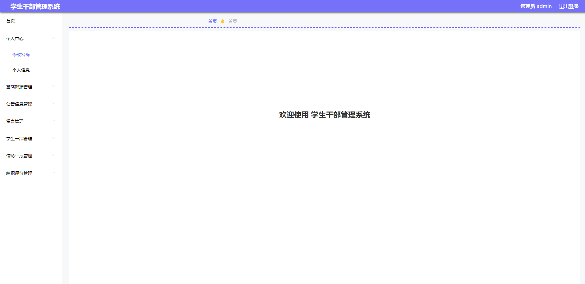Viewport: 585px width, 284px height.
Task: Click the current gray 首页 breadcrumb
Action: tap(233, 21)
